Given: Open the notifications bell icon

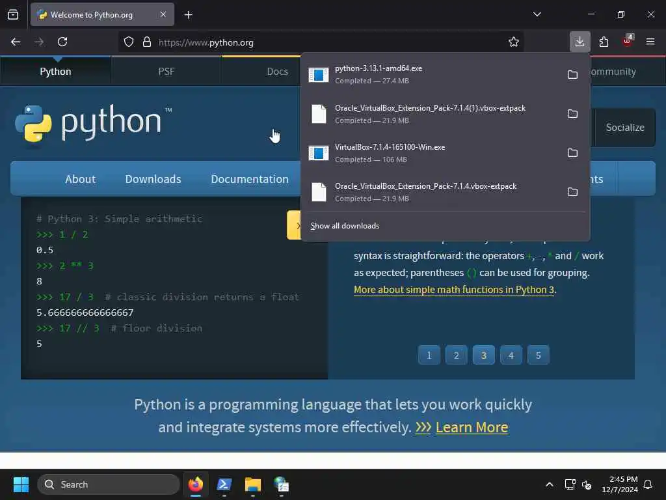Looking at the screenshot, I should 648,484.
